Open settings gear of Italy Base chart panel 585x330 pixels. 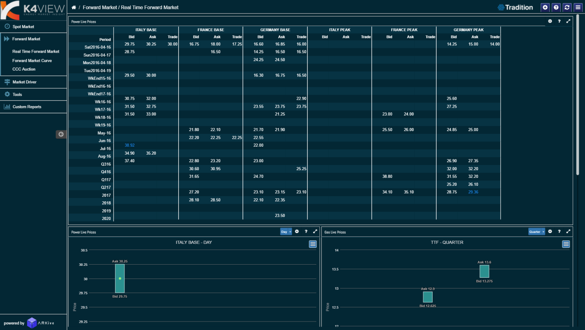[x=297, y=232]
